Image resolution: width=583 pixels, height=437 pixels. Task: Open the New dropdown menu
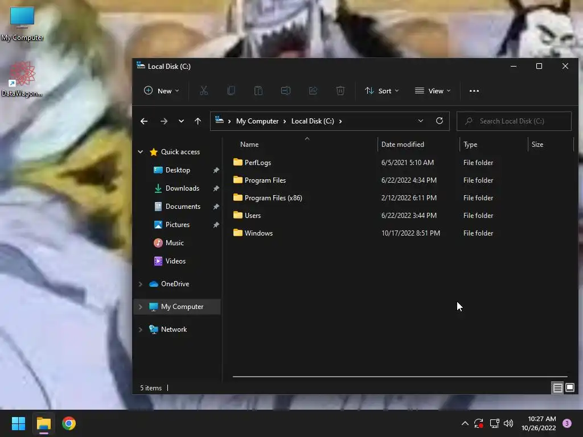click(161, 90)
